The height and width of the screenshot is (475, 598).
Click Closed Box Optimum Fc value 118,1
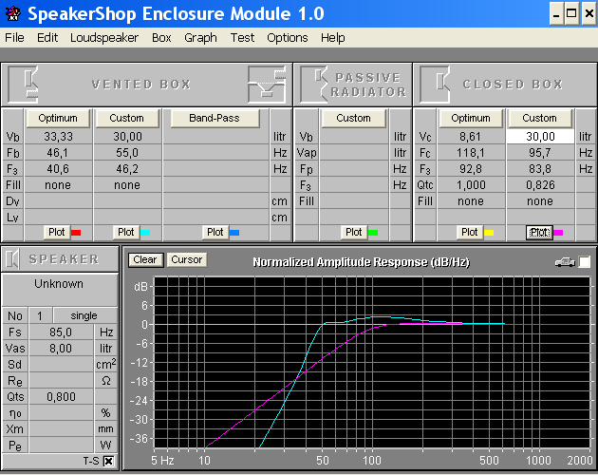(471, 153)
